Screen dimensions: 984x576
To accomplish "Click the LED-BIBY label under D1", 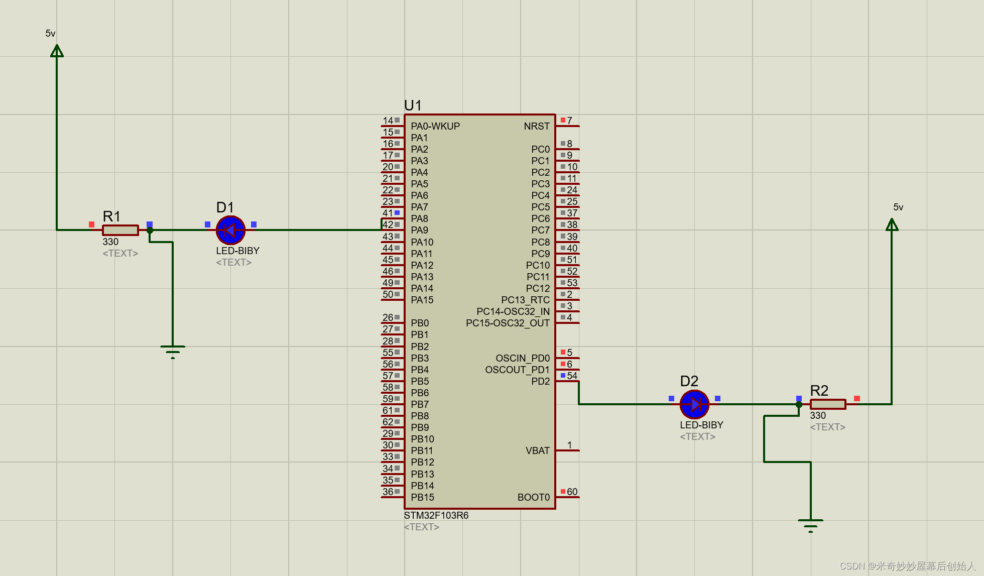I will (x=237, y=251).
